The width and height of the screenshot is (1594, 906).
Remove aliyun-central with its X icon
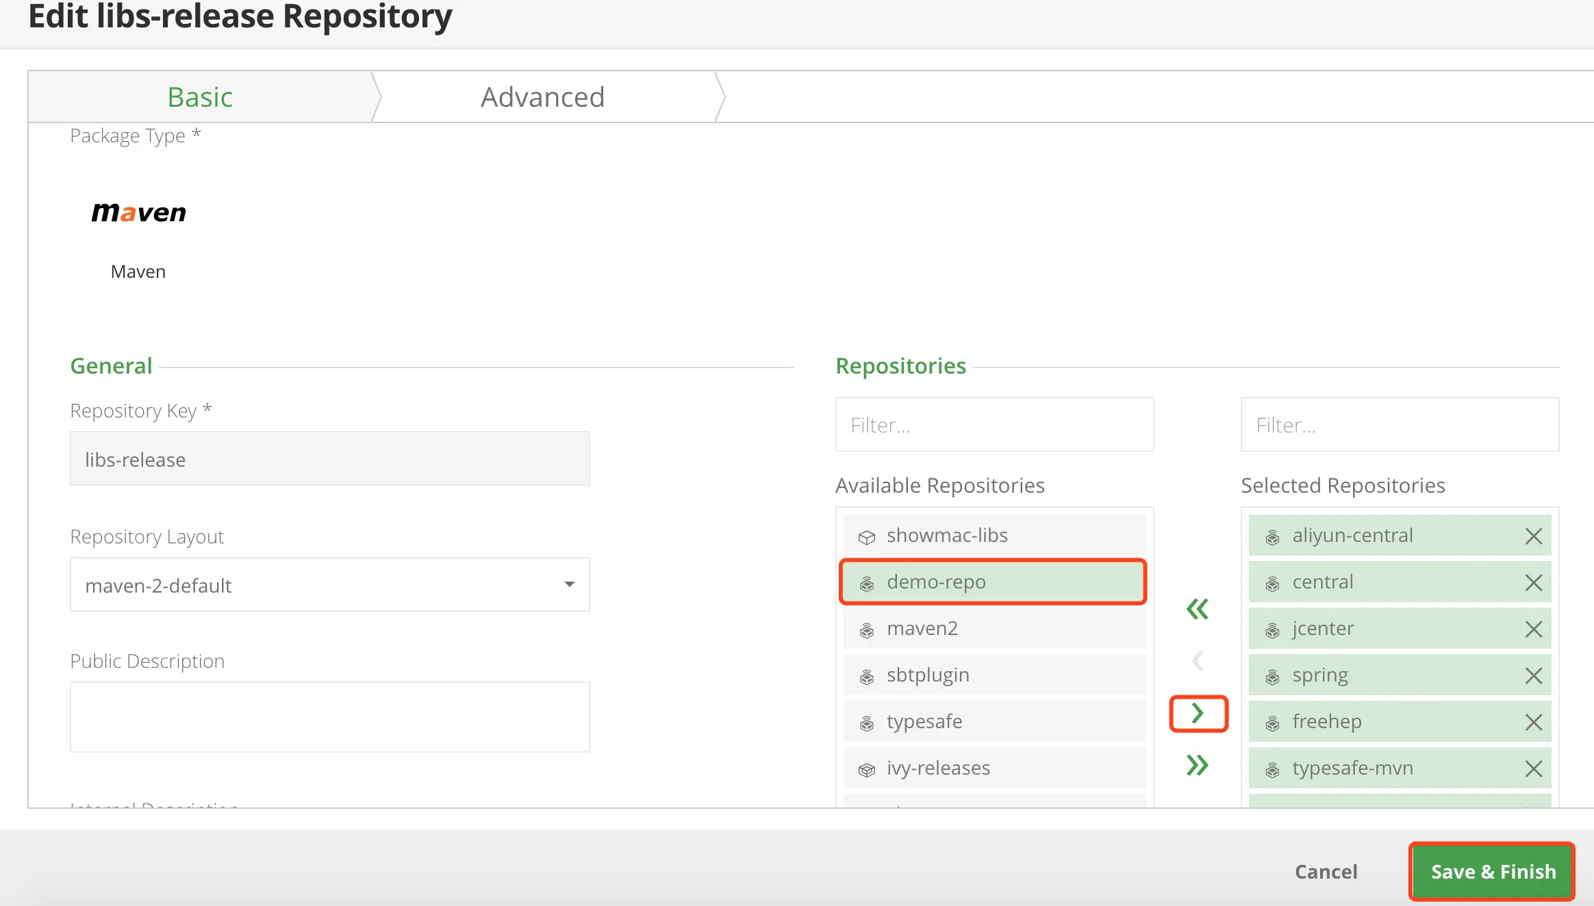point(1534,536)
